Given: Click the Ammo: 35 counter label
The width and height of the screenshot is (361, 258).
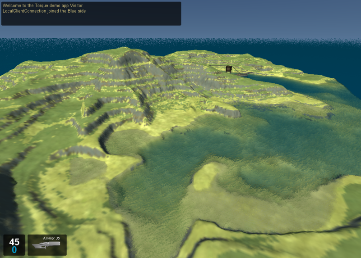Looking at the screenshot, I should tap(51, 238).
